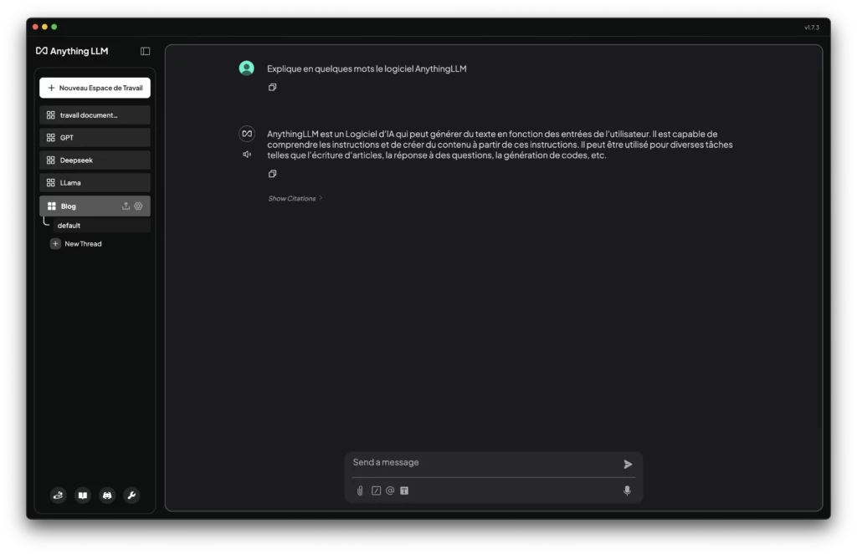This screenshot has height=554, width=857.
Task: Focus the Send a message input field
Action: [485, 463]
